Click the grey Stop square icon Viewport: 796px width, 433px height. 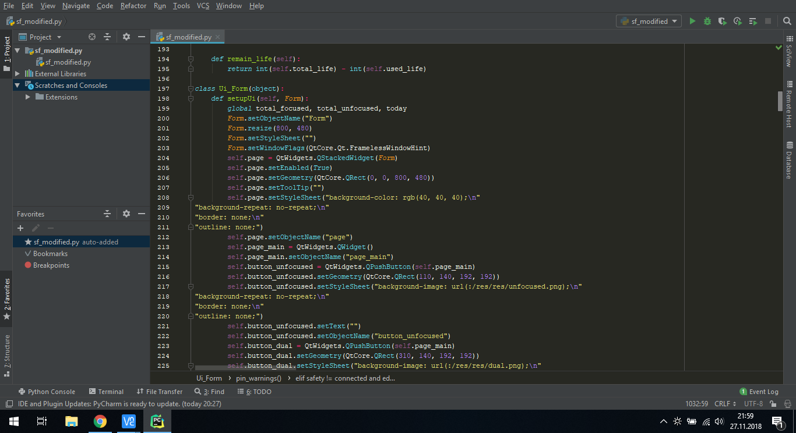point(768,21)
